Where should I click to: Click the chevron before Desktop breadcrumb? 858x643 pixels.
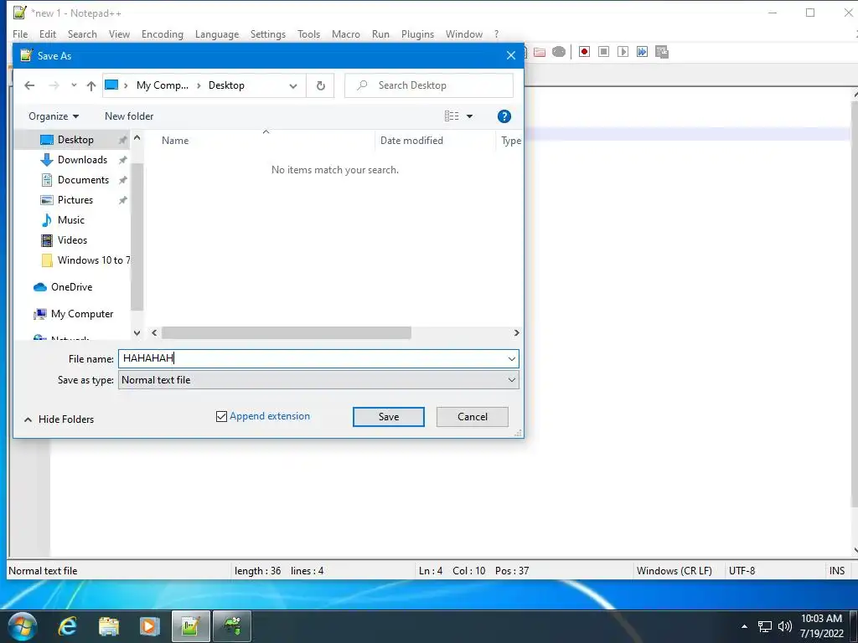pyautogui.click(x=199, y=85)
